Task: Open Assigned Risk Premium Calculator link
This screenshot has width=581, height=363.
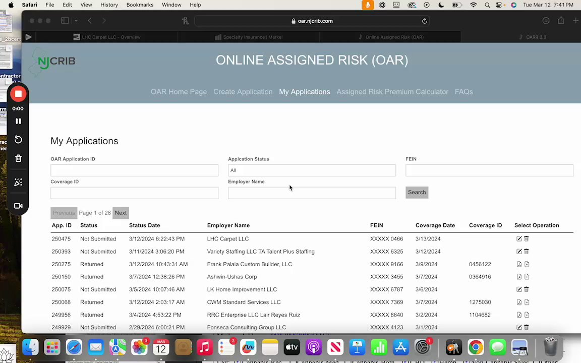Action: point(392,92)
